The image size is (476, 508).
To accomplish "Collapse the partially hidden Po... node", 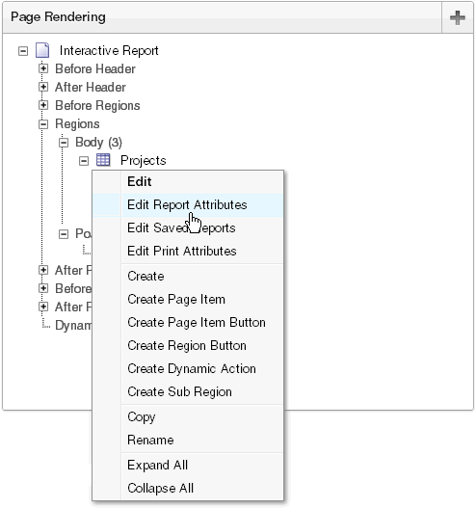I will 64,234.
